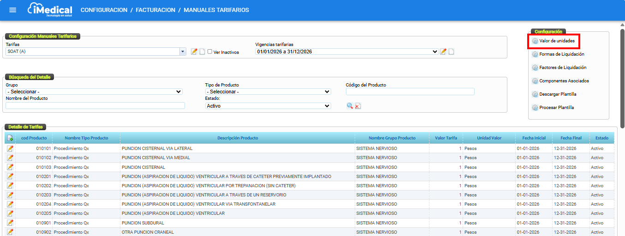Screen dimensions: 625x236
Task: Open the Estado dropdown set to Activo
Action: point(268,106)
